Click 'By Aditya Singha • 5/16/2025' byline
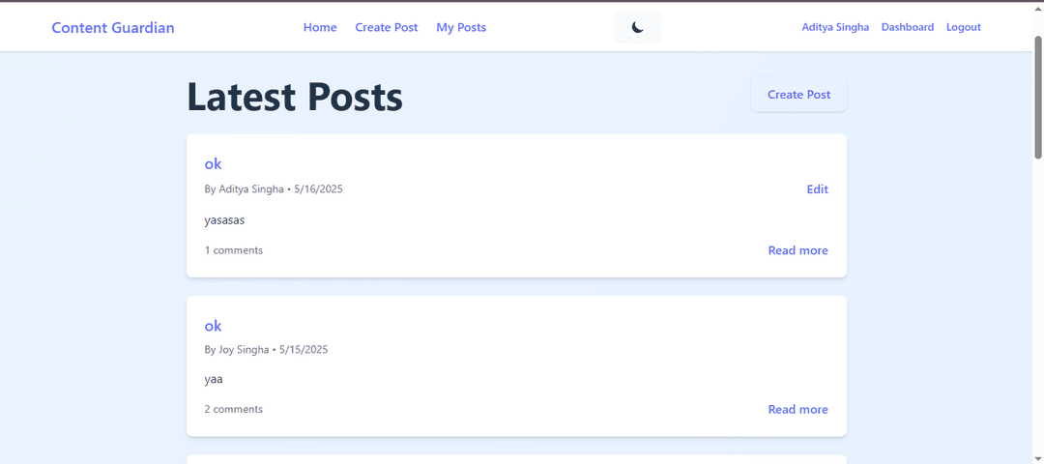The height and width of the screenshot is (464, 1044). [x=274, y=189]
